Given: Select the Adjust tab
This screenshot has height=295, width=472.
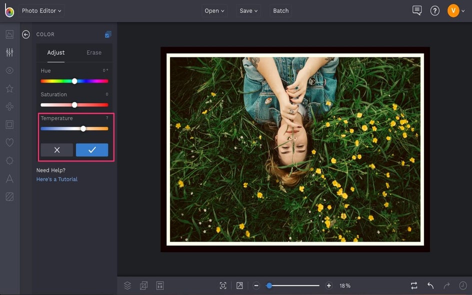Looking at the screenshot, I should pyautogui.click(x=56, y=52).
